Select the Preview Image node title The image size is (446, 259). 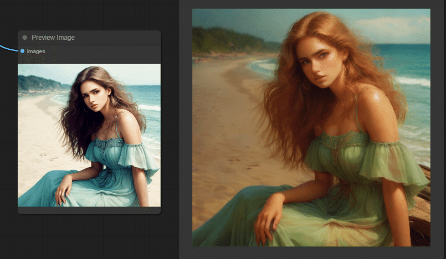pos(53,38)
